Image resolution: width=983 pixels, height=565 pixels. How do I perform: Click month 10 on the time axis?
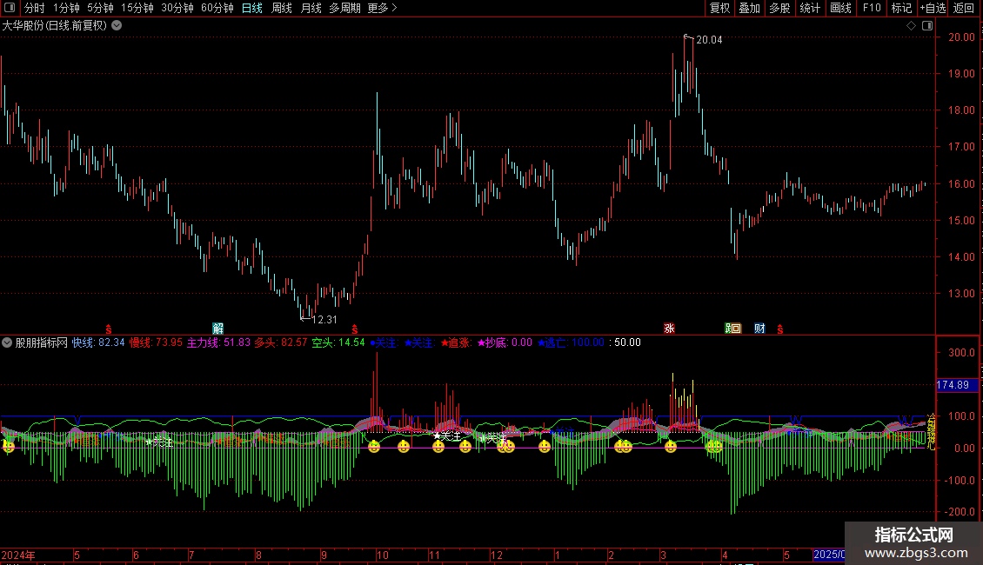click(383, 555)
